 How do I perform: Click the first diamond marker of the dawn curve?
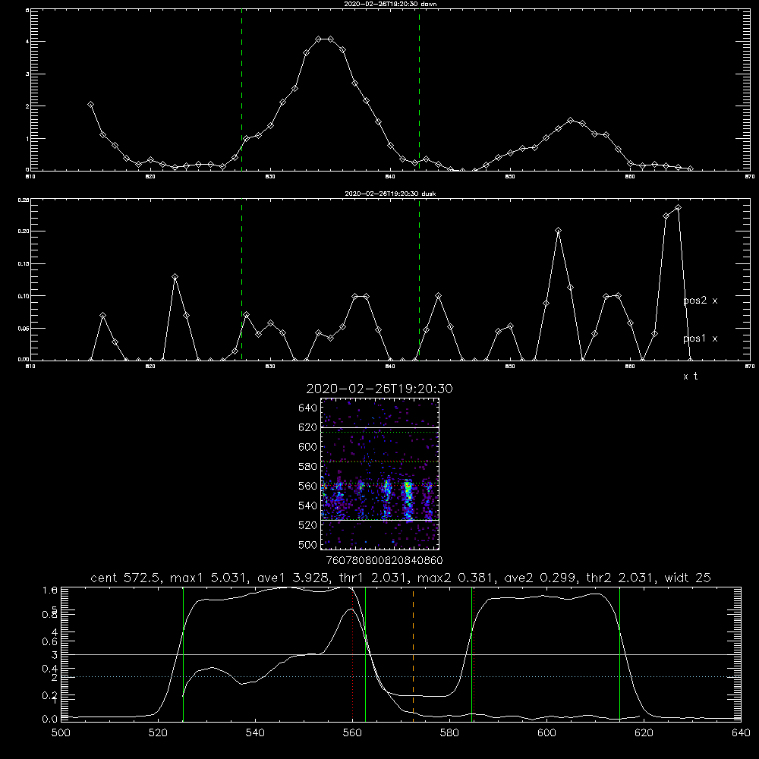click(90, 105)
